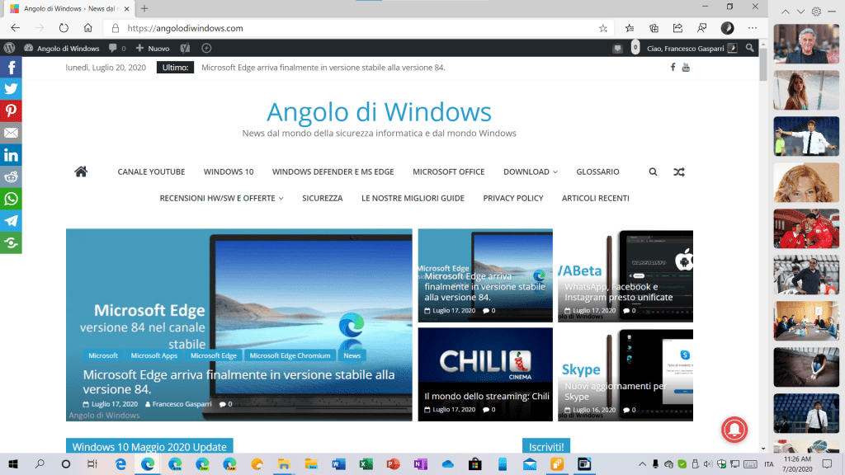Screen dimensions: 845x475
Task: Open the site search magnifier icon
Action: pos(653,172)
